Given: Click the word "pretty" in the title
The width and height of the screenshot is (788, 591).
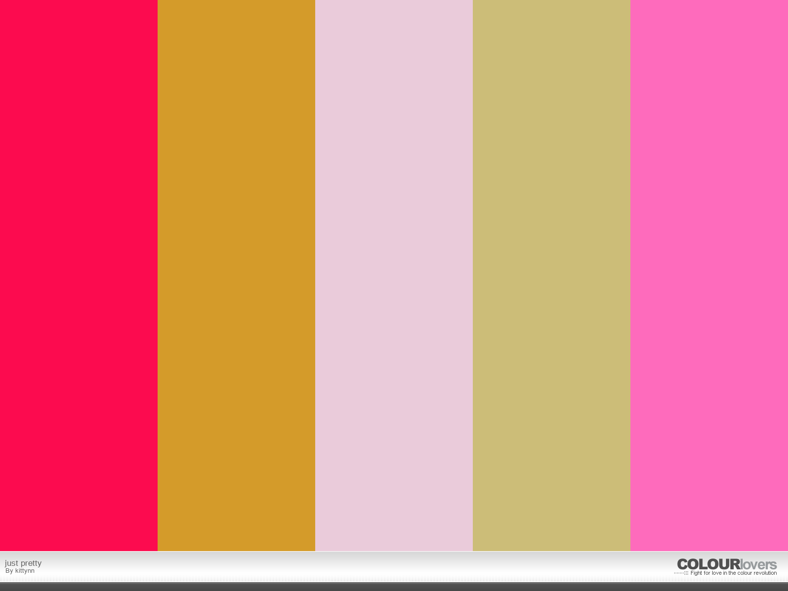Looking at the screenshot, I should (31, 563).
